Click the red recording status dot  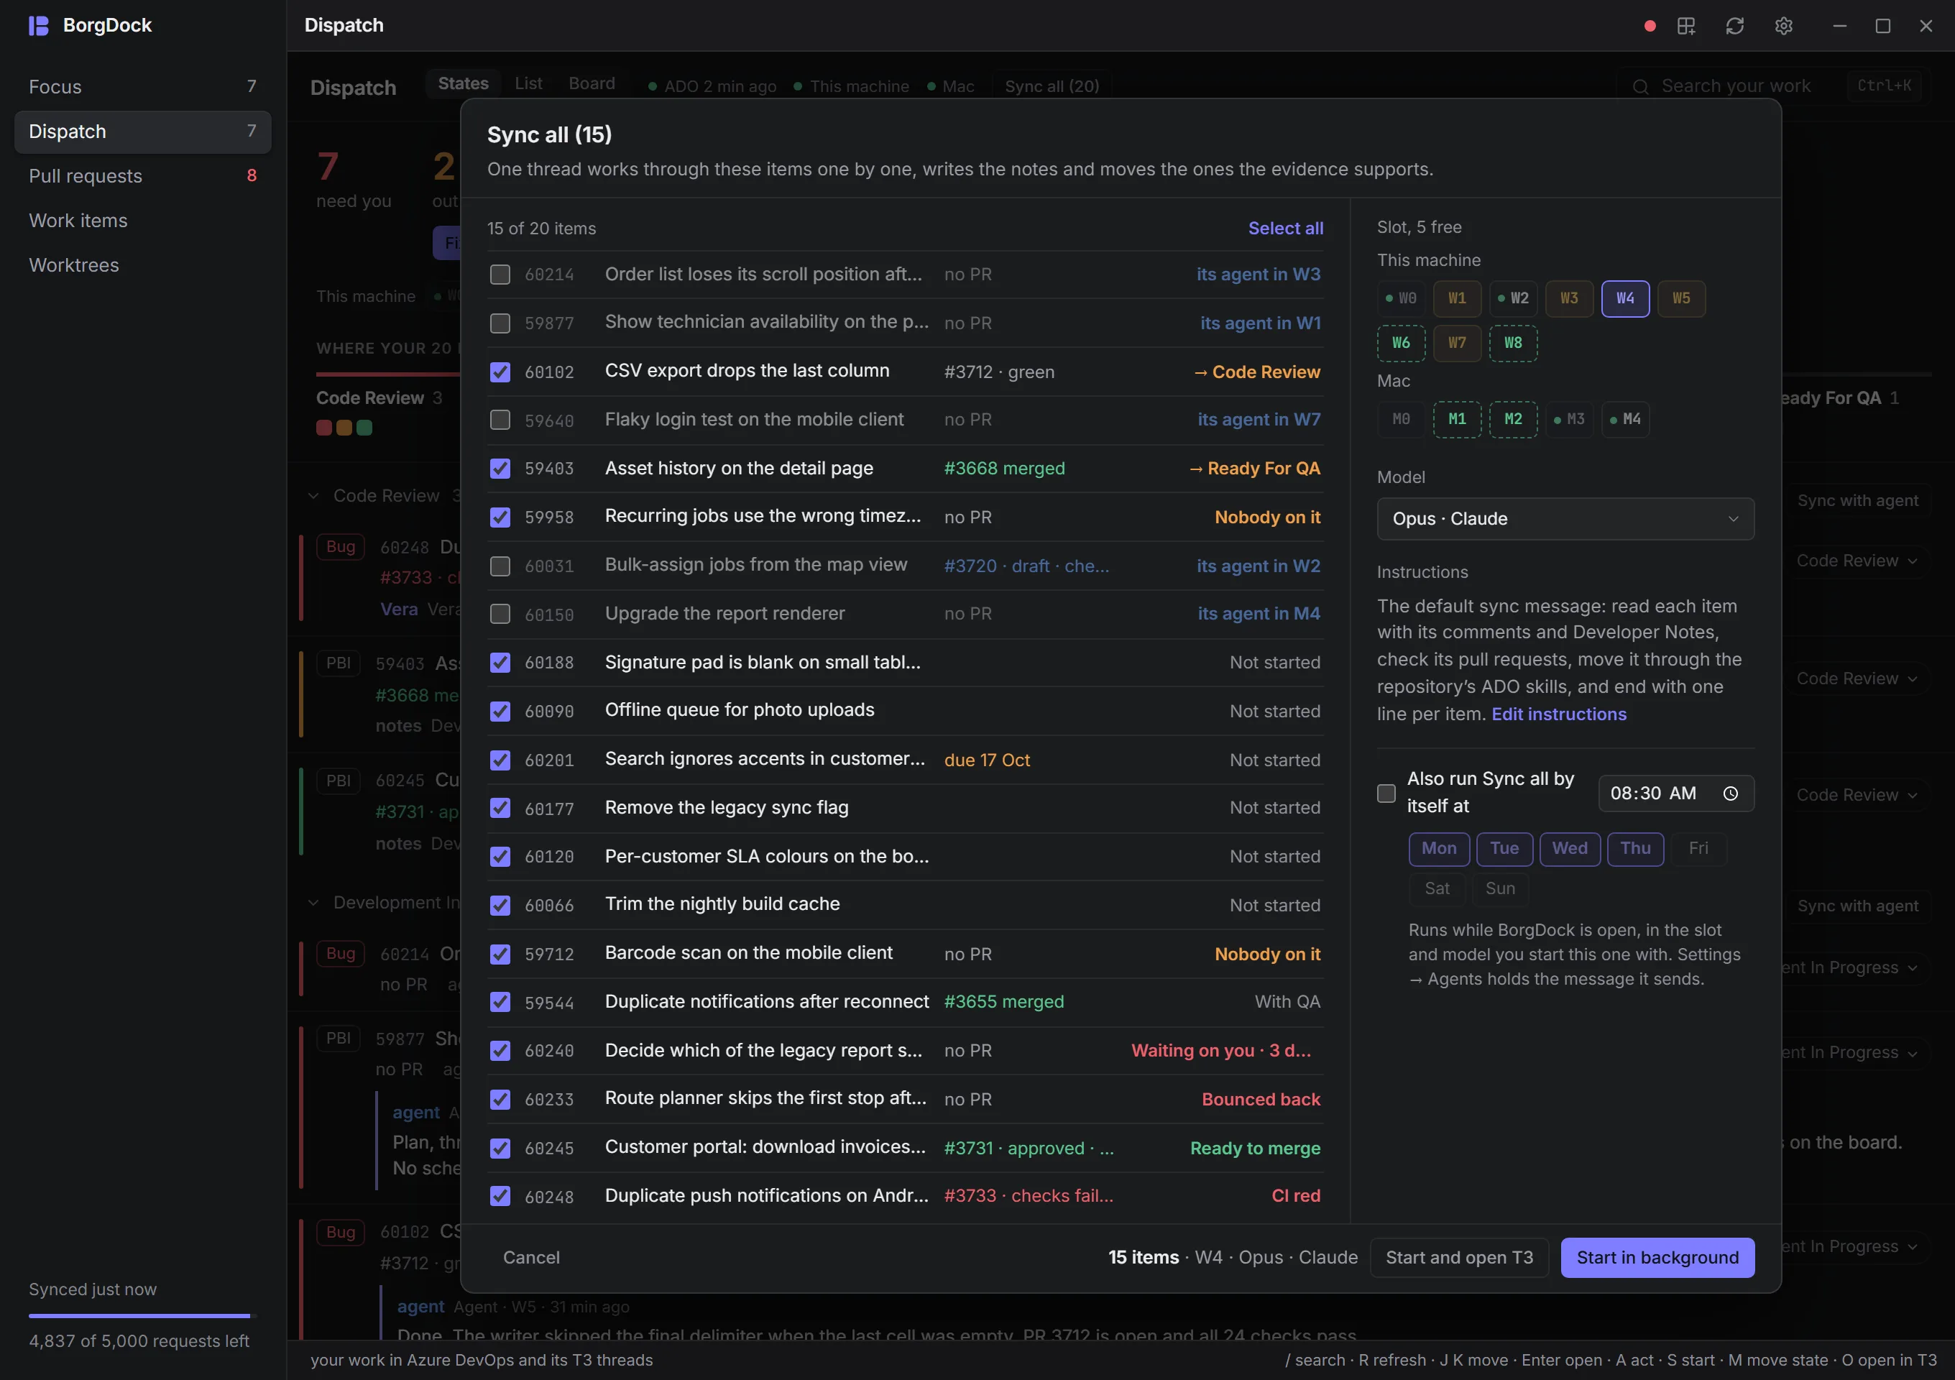click(1650, 27)
